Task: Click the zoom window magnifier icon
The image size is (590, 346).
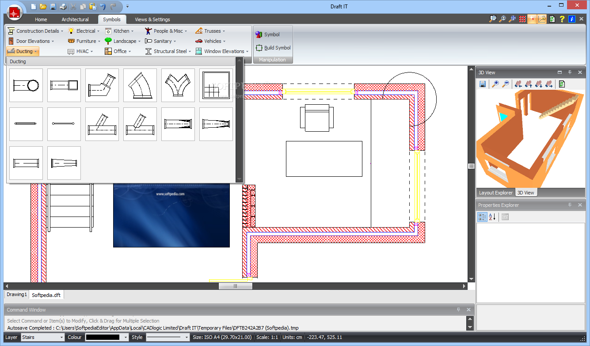Action: pos(493,19)
